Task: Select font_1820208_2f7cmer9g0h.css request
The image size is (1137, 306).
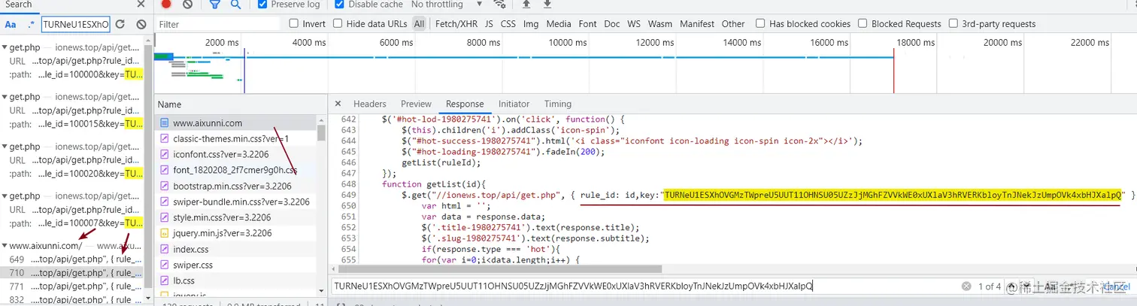Action: click(236, 170)
